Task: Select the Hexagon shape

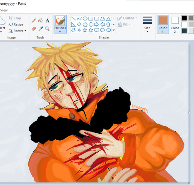Action: tap(91, 24)
